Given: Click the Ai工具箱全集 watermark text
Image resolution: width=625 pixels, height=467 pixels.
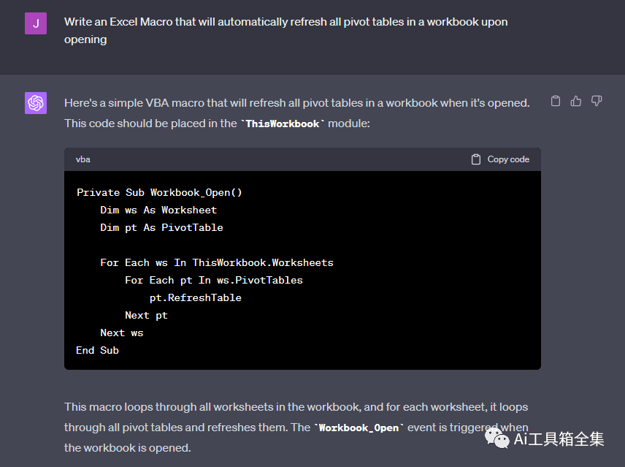Looking at the screenshot, I should click(559, 439).
